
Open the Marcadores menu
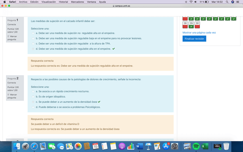77,2
